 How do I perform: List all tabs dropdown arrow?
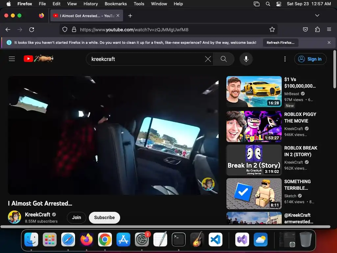click(x=317, y=15)
